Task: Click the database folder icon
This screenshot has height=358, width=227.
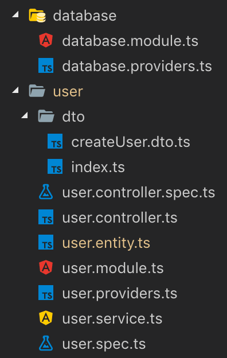Action: pyautogui.click(x=37, y=15)
